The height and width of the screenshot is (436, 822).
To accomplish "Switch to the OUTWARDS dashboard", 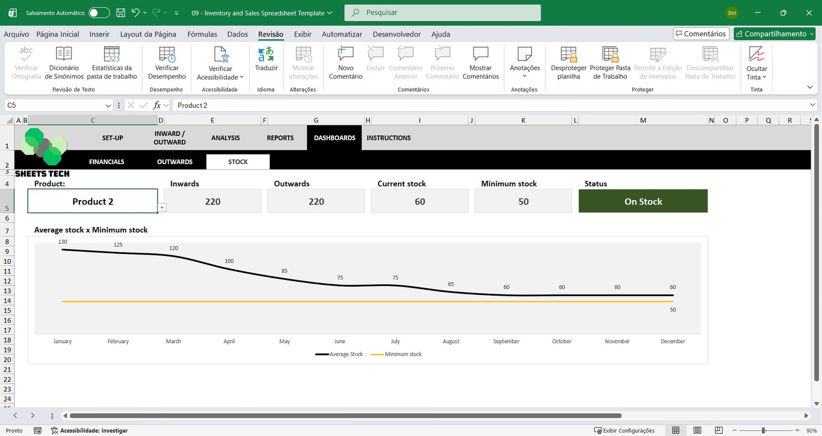I will coord(175,162).
